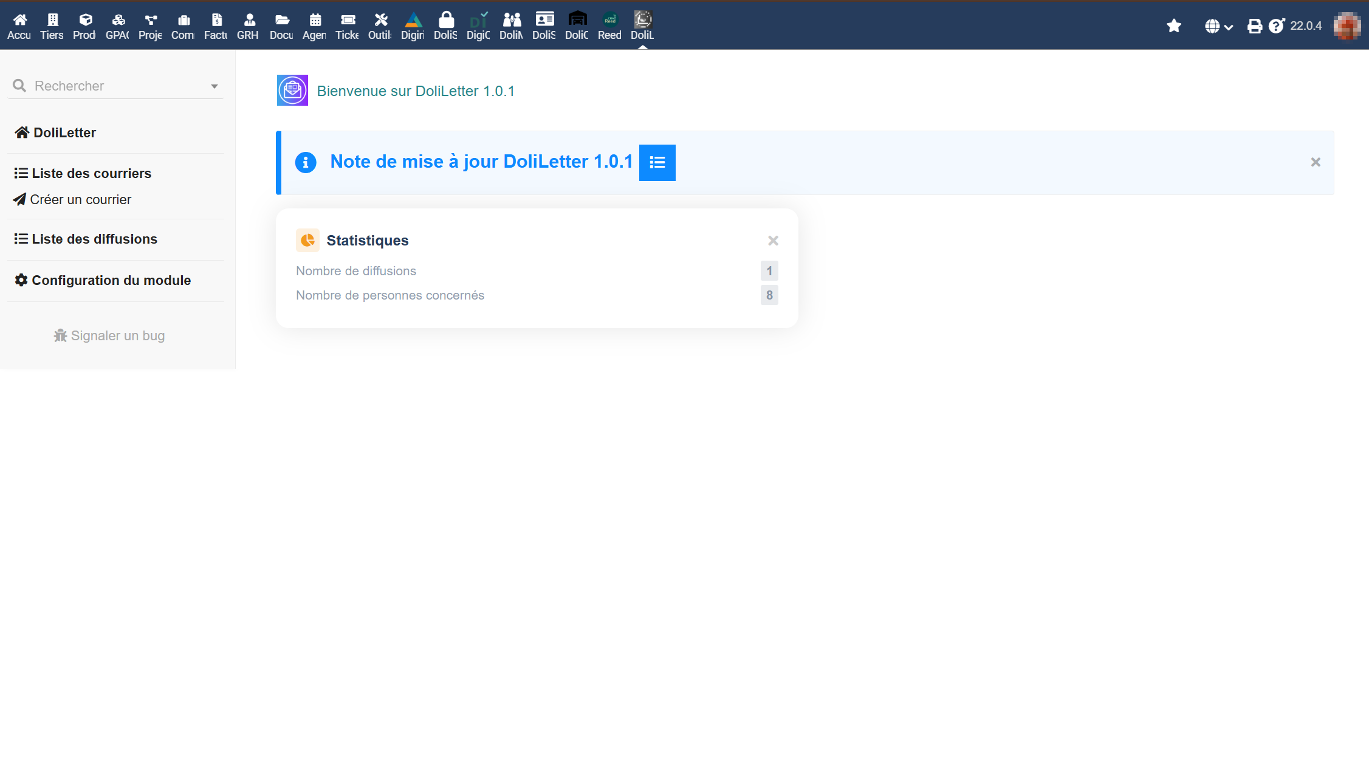Open the user avatar menu
Screen dimensions: 1369x768
coord(1347,26)
